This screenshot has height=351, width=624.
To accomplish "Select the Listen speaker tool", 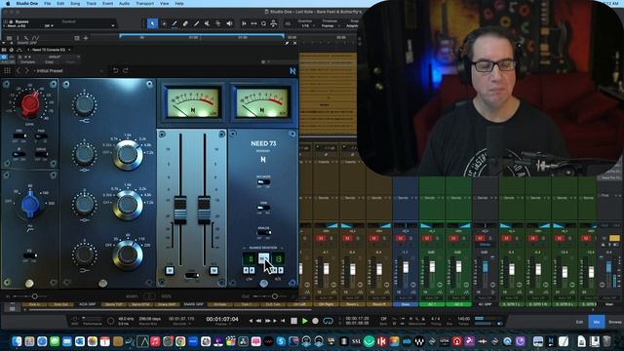I will click(x=230, y=23).
